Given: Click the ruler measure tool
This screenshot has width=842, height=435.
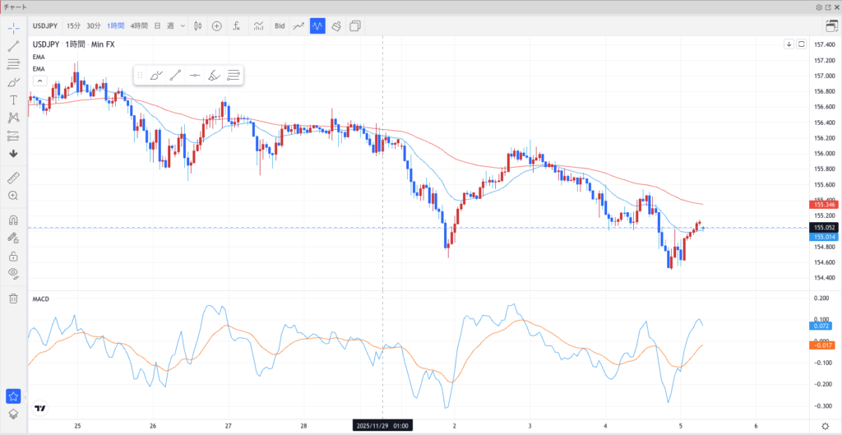Looking at the screenshot, I should pyautogui.click(x=13, y=178).
